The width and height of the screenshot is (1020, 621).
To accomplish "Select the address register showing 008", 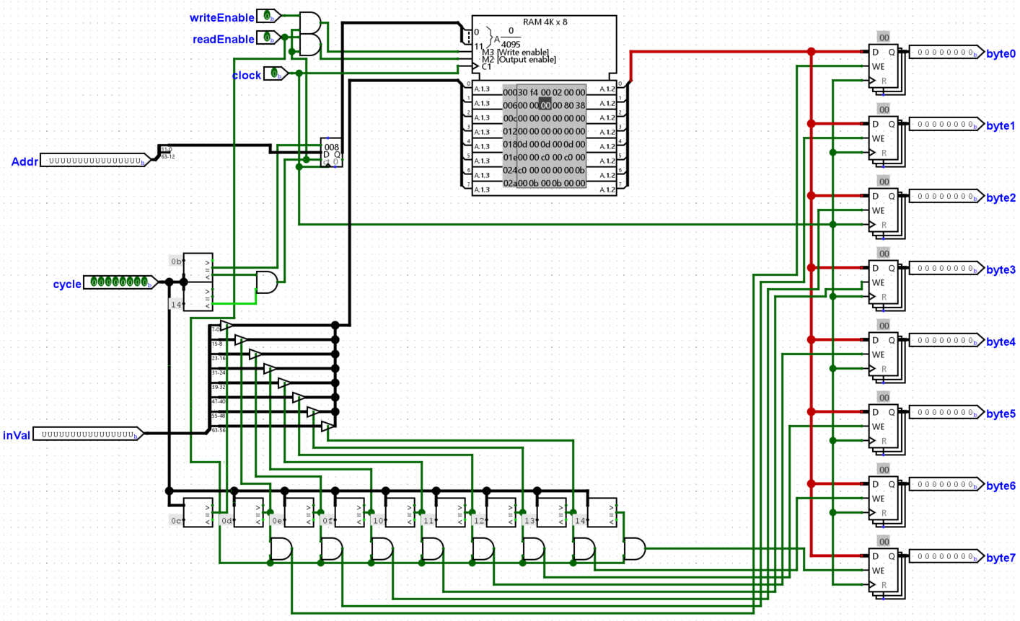I will [x=332, y=152].
